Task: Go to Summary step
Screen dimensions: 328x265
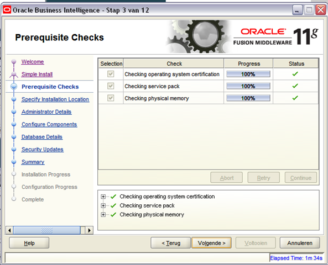Action: coord(33,162)
